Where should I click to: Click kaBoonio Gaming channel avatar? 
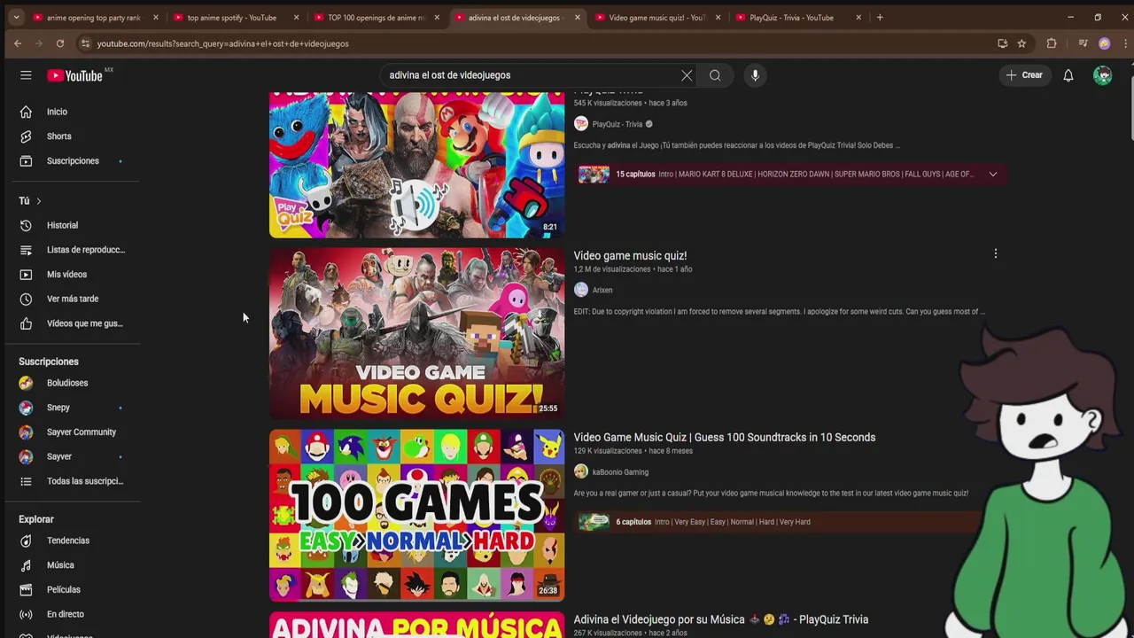(x=581, y=472)
